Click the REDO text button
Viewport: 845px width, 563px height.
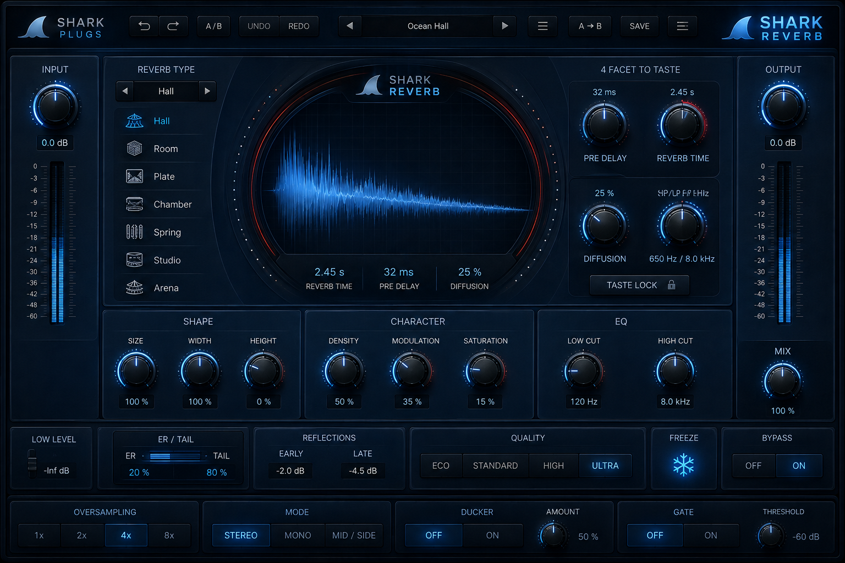pyautogui.click(x=299, y=26)
